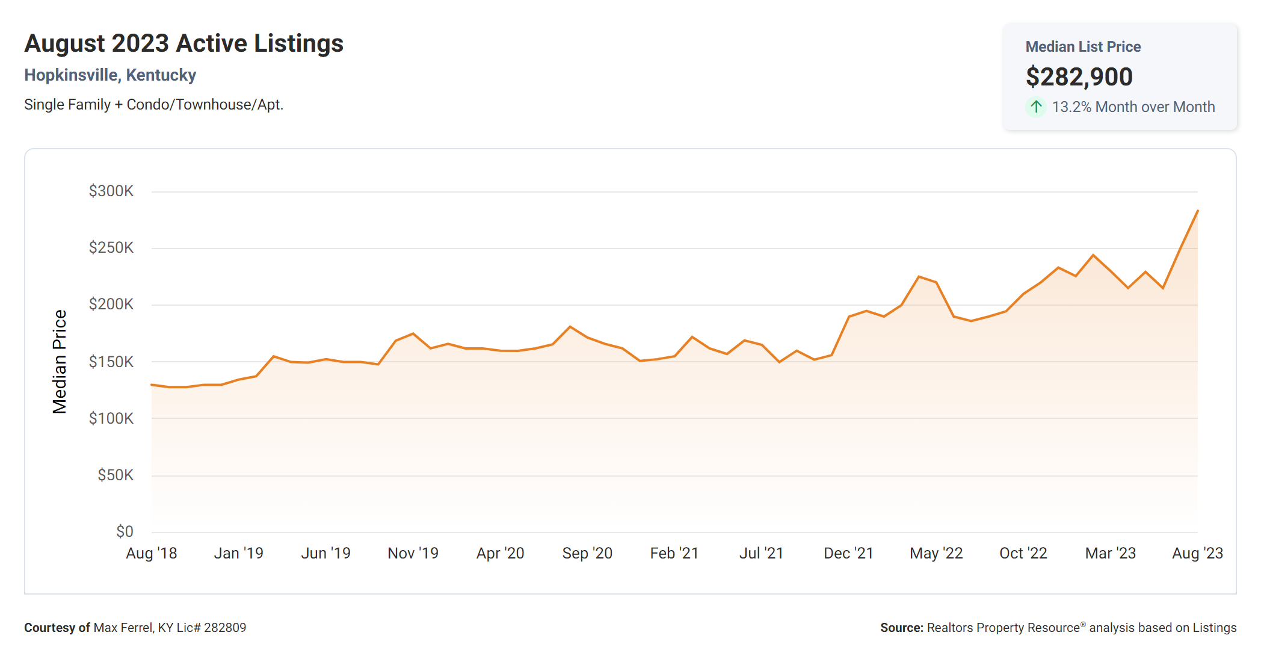Click '13.2% Month over Month' text
Viewport: 1261px width, 662px height.
pos(1133,107)
